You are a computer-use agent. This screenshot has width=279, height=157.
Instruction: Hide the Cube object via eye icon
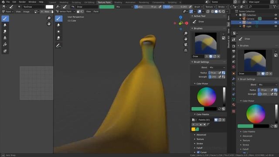[x=276, y=22]
